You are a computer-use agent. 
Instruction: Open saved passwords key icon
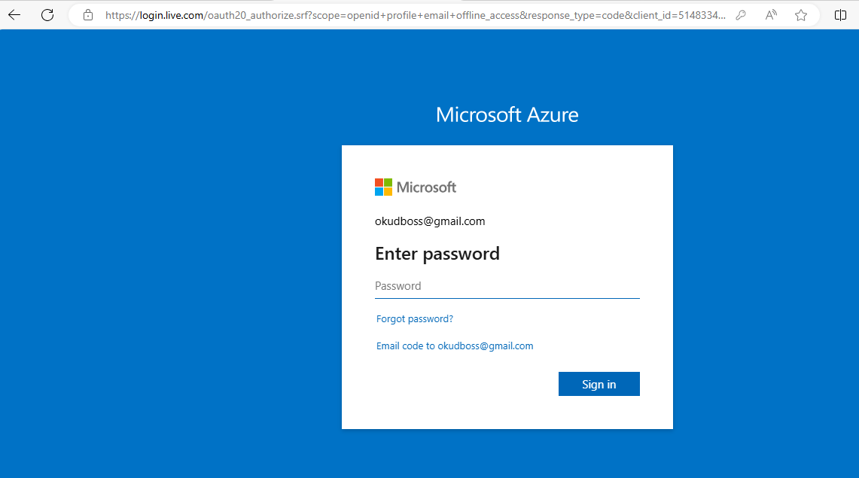point(741,15)
